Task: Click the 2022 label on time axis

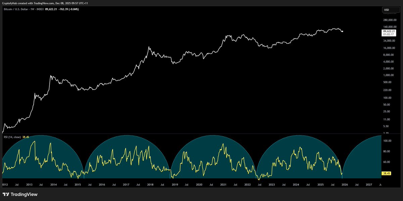Action: tap(248, 185)
